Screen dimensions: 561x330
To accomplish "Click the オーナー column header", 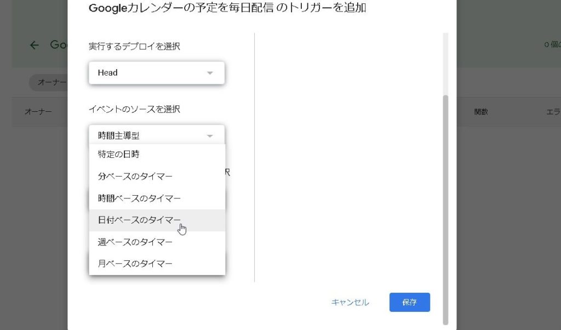I will [38, 112].
